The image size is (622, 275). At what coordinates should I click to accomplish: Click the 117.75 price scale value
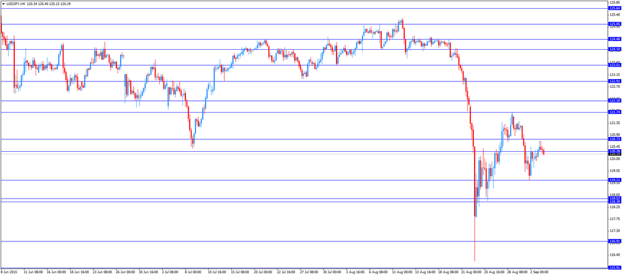click(615, 219)
